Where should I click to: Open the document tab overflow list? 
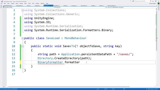point(157,6)
